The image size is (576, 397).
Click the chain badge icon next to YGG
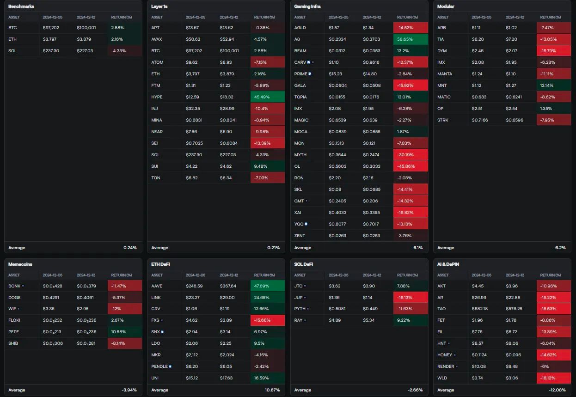306,224
